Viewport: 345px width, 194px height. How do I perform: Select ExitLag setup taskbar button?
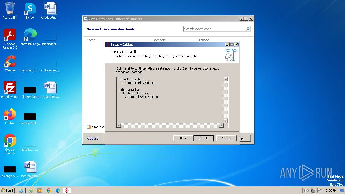tap(67, 190)
